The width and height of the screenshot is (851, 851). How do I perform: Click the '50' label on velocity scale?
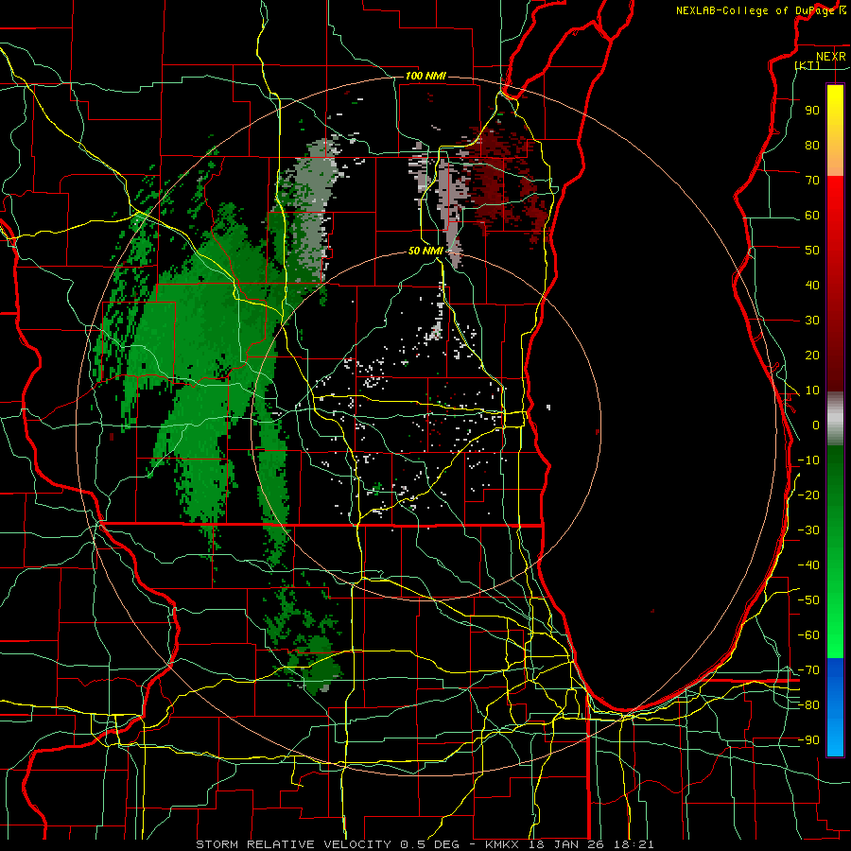(812, 251)
